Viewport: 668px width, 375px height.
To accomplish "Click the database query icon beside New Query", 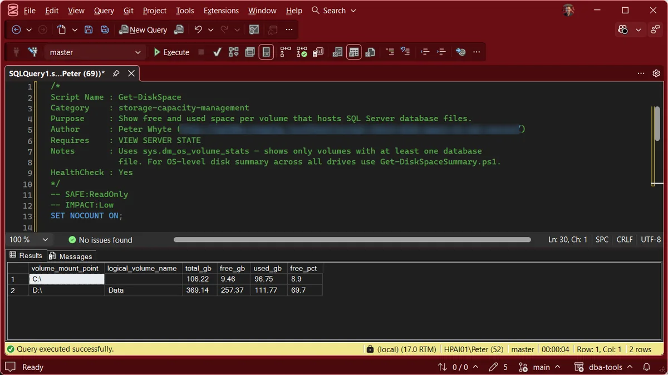I will click(179, 30).
